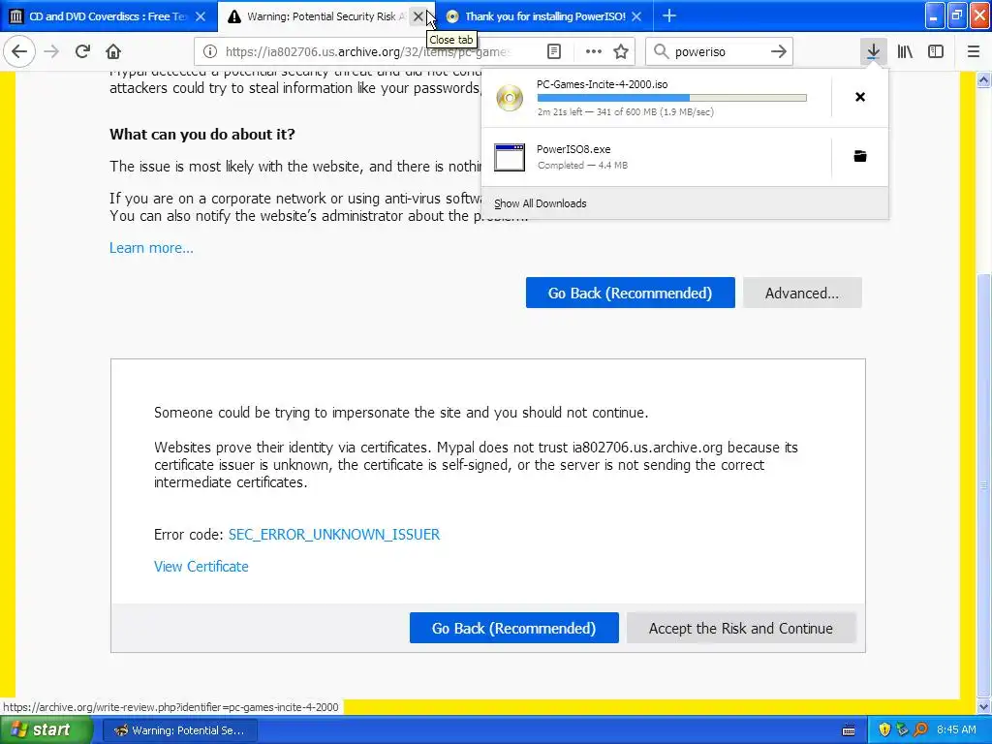The image size is (992, 744).
Task: Click the PC-Games-Incite-4-2000.iso file name
Action: pyautogui.click(x=603, y=84)
